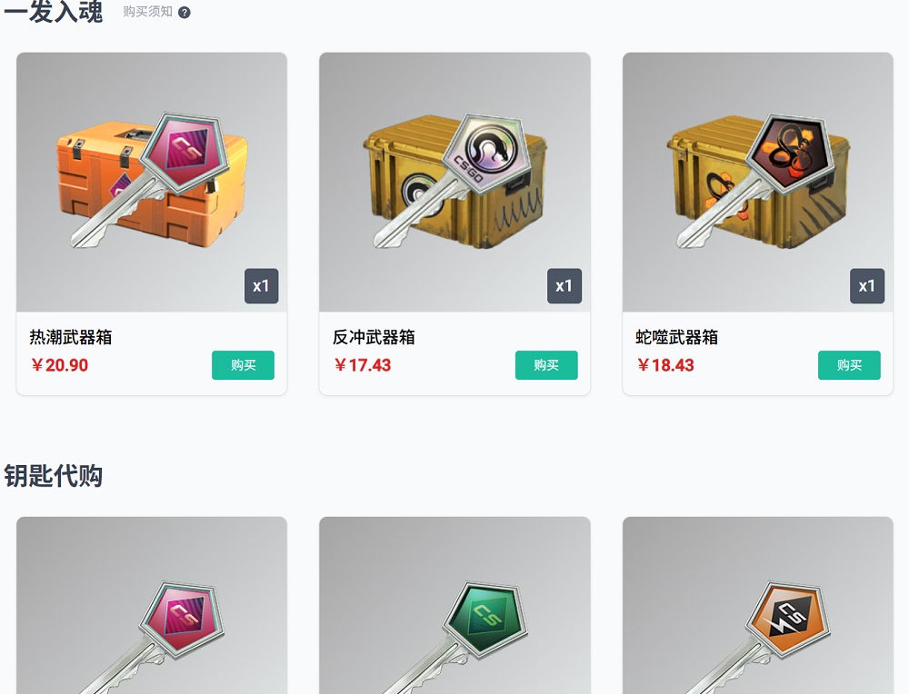Click the x1 quantity badge on 反冲武器箱
This screenshot has height=694, width=909.
coord(564,285)
